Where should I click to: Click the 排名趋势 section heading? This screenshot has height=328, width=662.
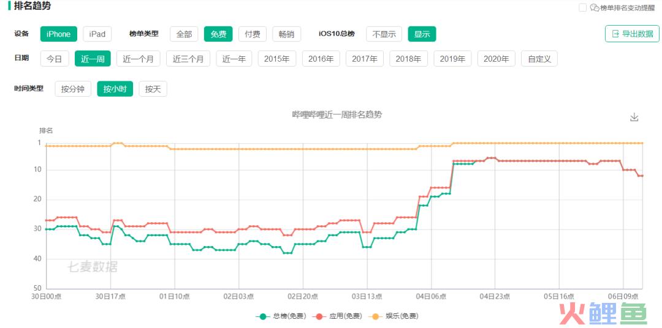[32, 6]
